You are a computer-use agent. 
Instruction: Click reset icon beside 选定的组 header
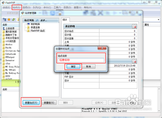[134, 26]
